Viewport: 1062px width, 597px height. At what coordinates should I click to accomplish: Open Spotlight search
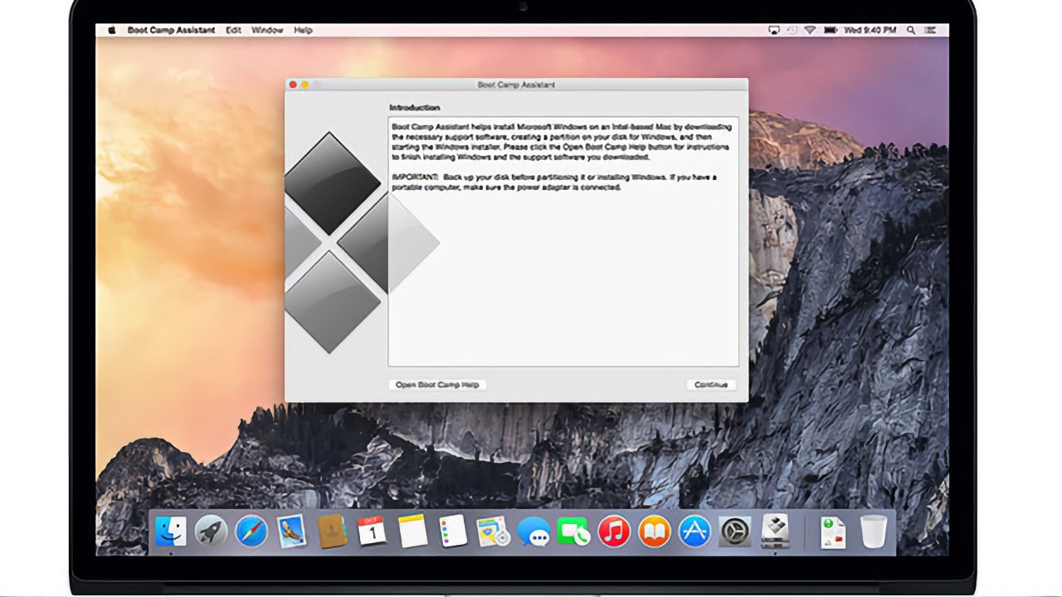911,30
